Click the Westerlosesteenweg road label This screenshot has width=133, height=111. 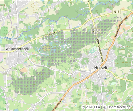tap(121, 27)
